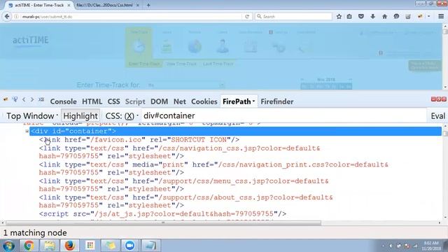Viewport: 448px width, 252px height.
Task: Open a new browser tab
Action: click(148, 5)
